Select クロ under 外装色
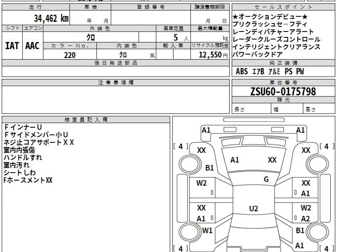The image size is (337, 252). pos(91,37)
